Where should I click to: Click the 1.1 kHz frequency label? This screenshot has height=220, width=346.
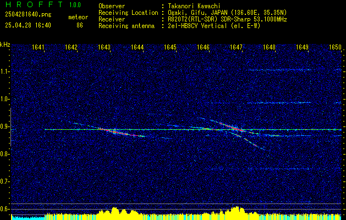pyautogui.click(x=5, y=71)
